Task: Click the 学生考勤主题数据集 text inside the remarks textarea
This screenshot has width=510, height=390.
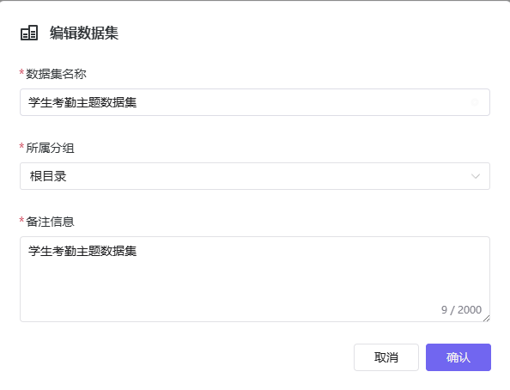Action: (x=82, y=251)
